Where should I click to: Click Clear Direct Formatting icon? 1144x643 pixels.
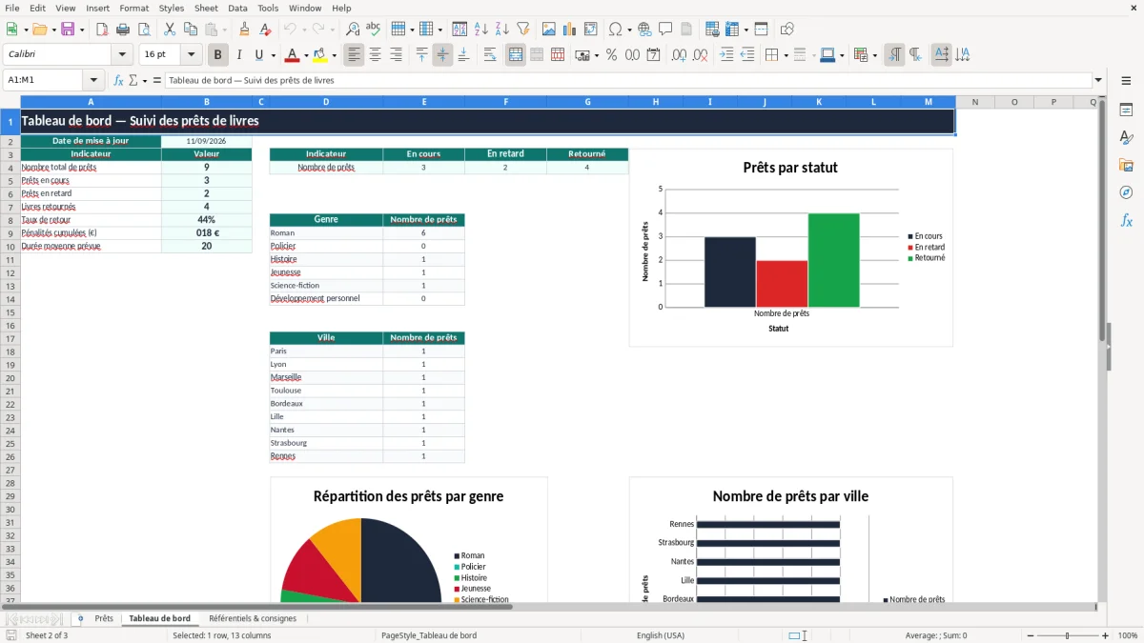point(266,30)
